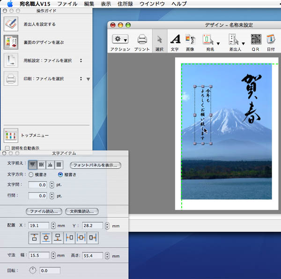Click the 差出人を設定する guide icon

coord(11,24)
